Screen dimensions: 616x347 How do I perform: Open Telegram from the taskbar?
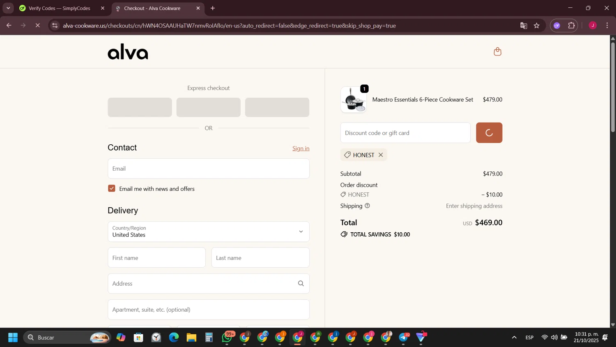pyautogui.click(x=404, y=338)
